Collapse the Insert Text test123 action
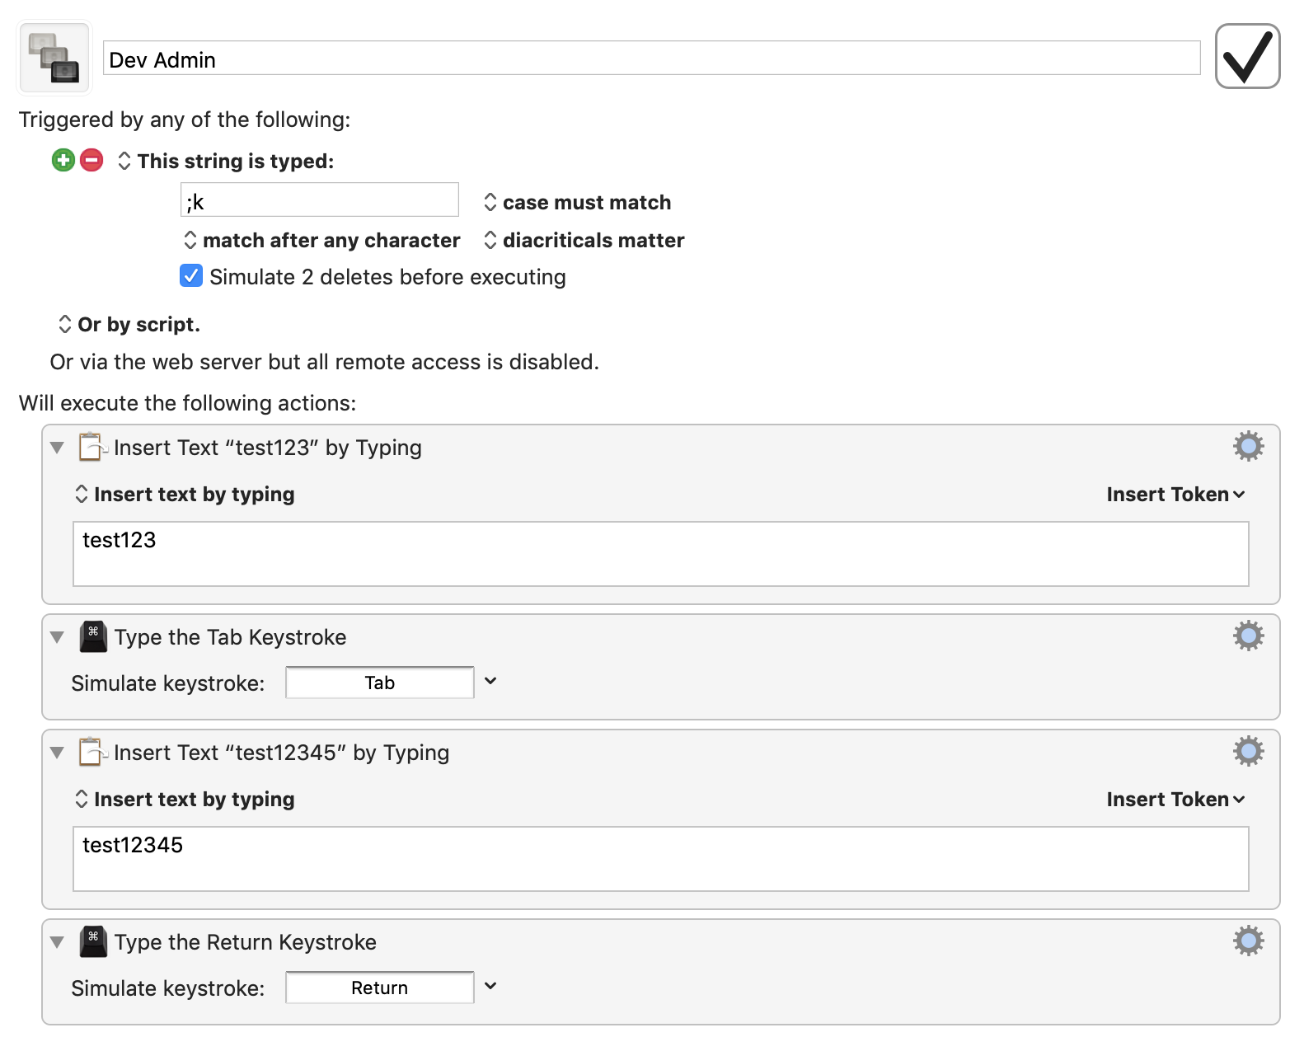Screen dimensions: 1304x1037 click(57, 448)
